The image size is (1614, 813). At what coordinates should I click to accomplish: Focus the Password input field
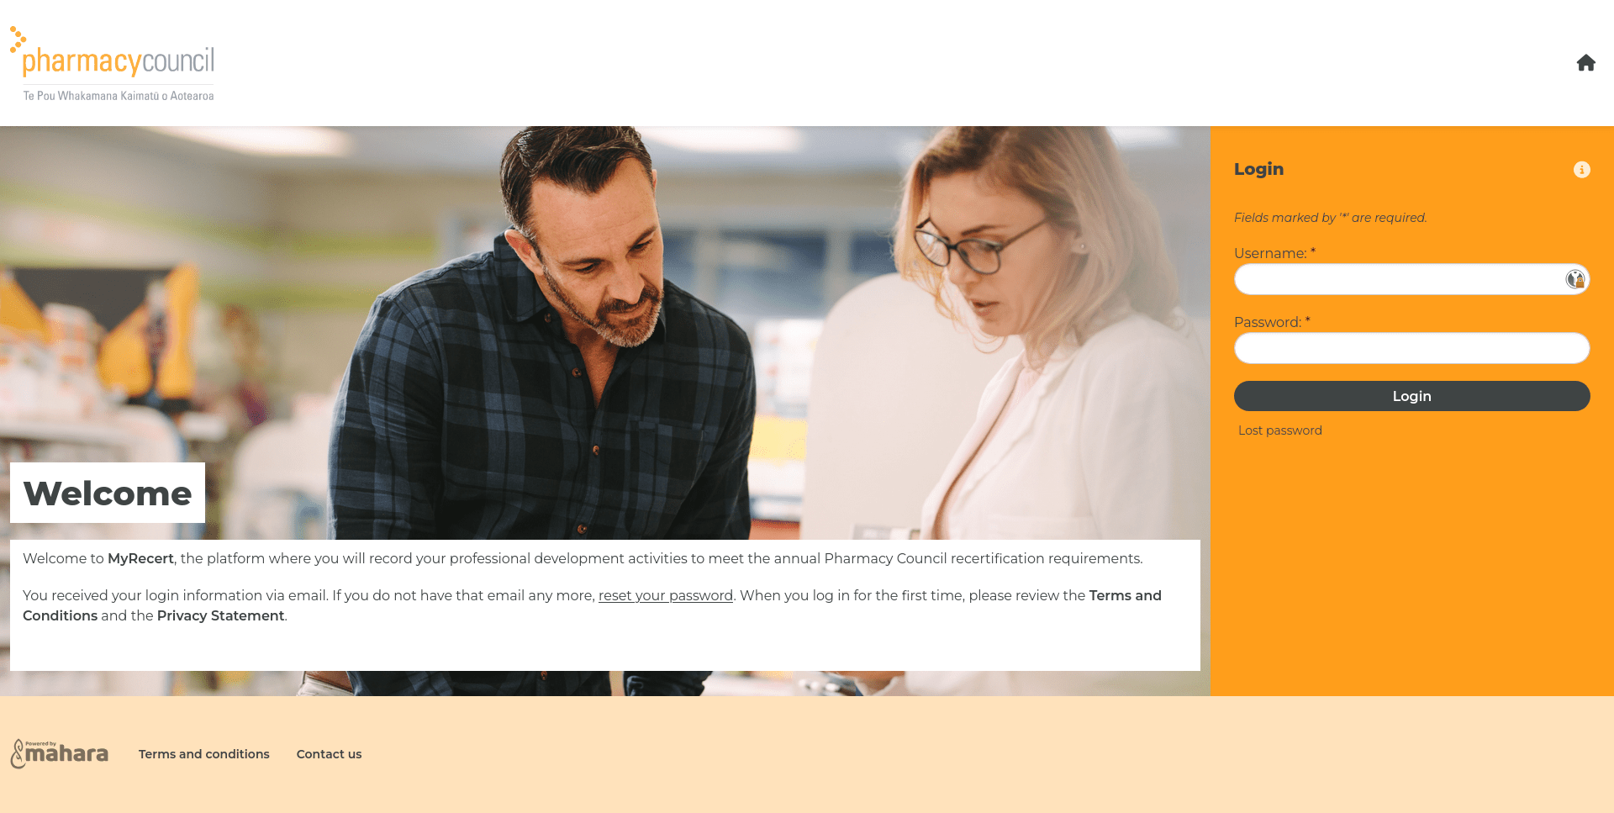click(1411, 348)
